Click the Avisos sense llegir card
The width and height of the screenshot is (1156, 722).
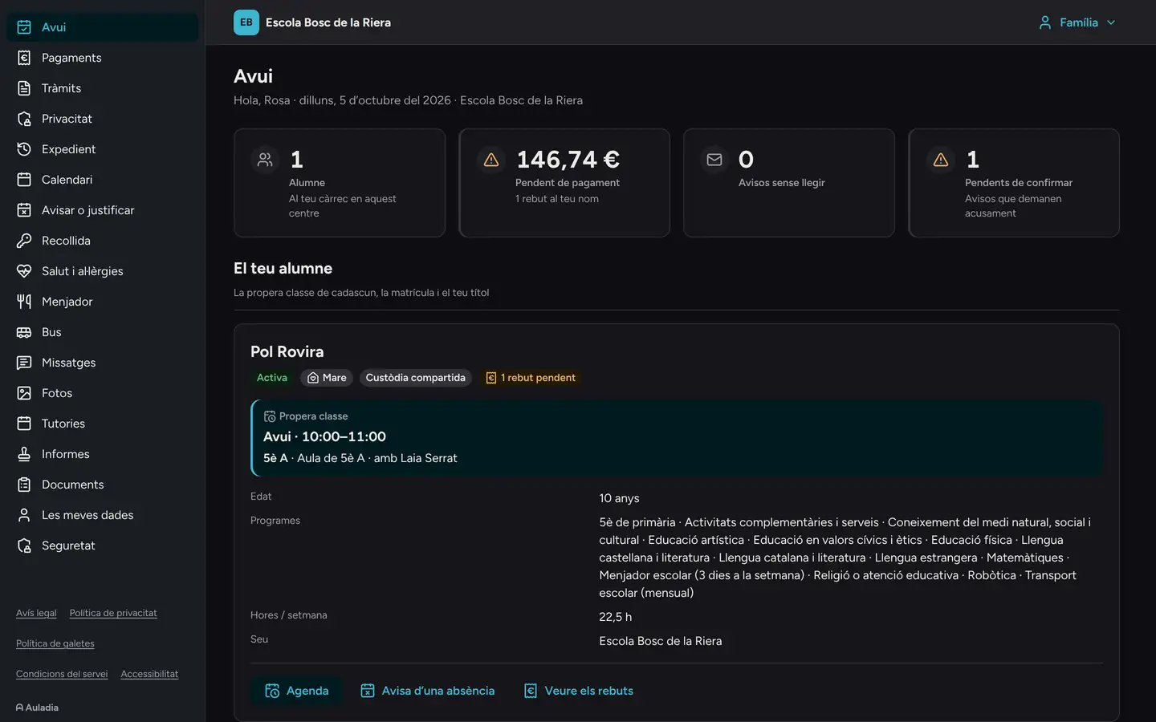(x=789, y=183)
